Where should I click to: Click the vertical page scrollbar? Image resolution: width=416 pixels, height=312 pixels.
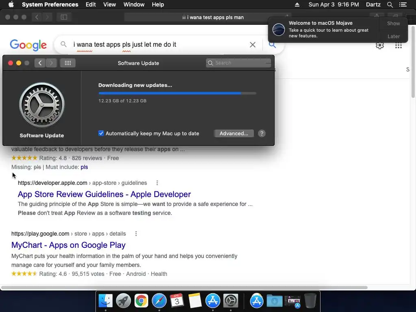[x=413, y=62]
